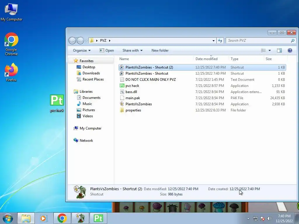Open the Videos library

click(x=88, y=116)
